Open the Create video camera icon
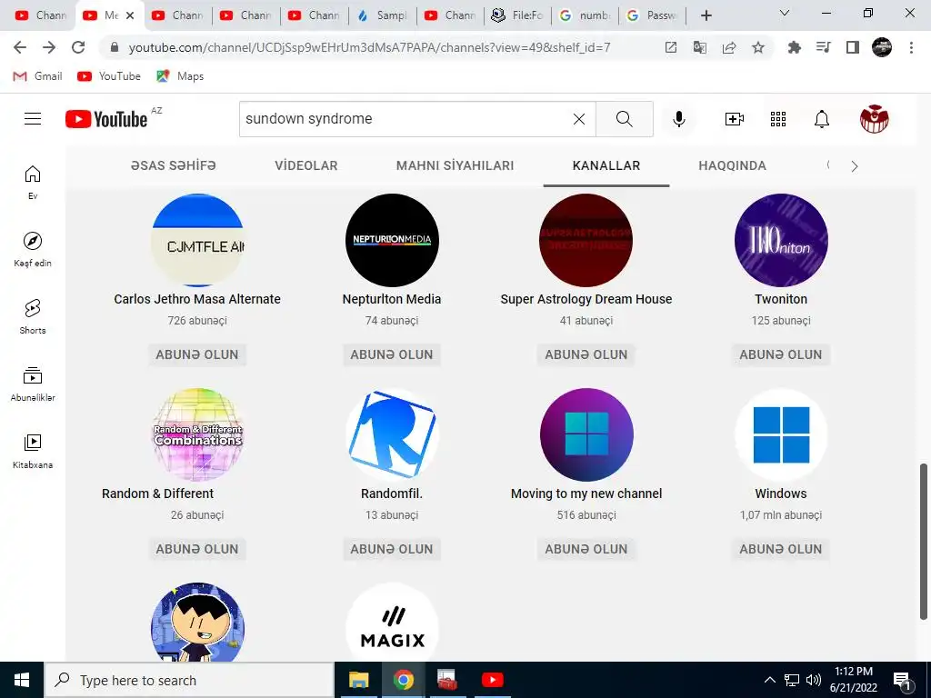Image resolution: width=931 pixels, height=698 pixels. 735,119
